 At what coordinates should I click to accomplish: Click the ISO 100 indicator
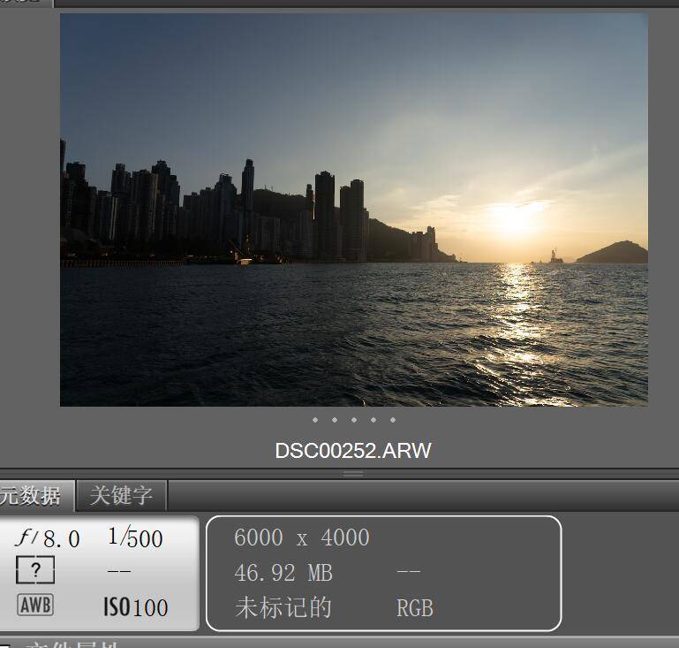pos(135,607)
